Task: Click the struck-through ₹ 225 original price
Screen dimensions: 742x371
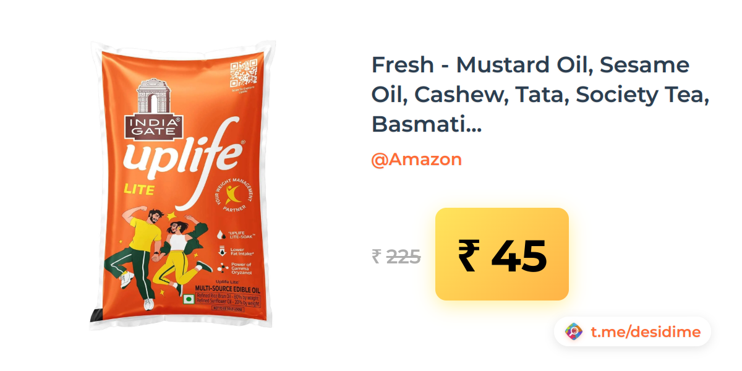Action: coord(396,256)
